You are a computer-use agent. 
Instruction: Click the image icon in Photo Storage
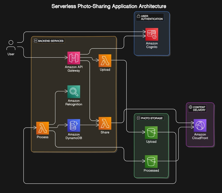pos(138,118)
